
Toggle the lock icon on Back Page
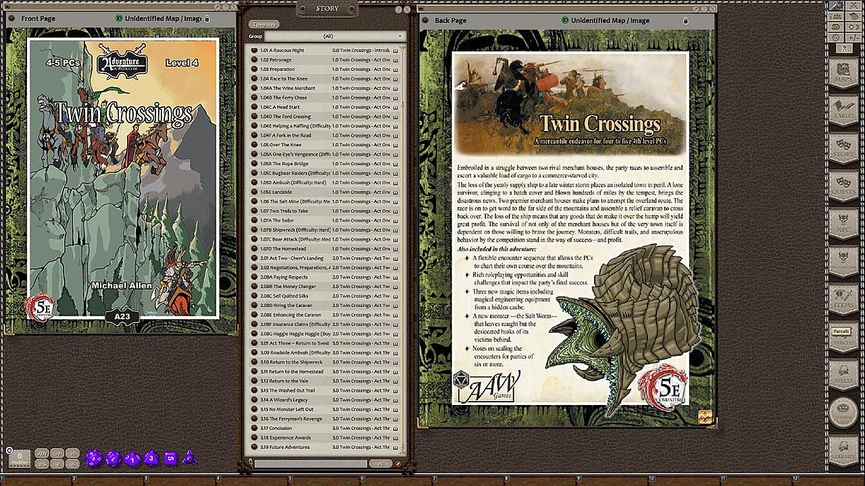click(x=685, y=20)
